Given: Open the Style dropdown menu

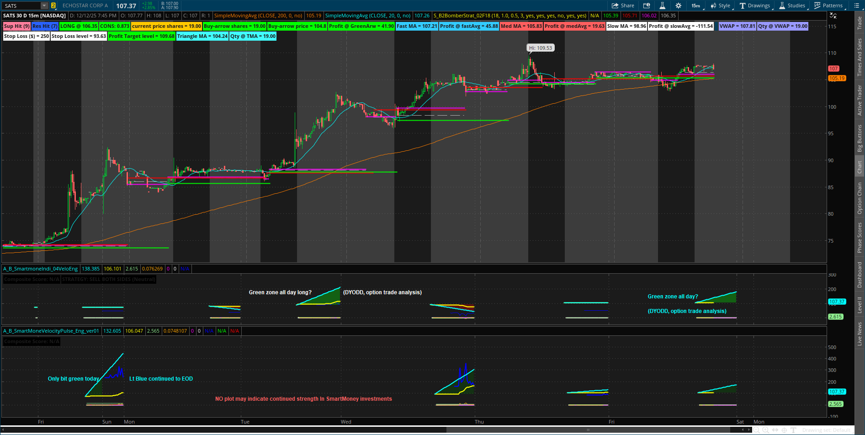Looking at the screenshot, I should click(x=720, y=5).
